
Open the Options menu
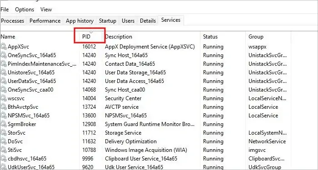pyautogui.click(x=25, y=10)
